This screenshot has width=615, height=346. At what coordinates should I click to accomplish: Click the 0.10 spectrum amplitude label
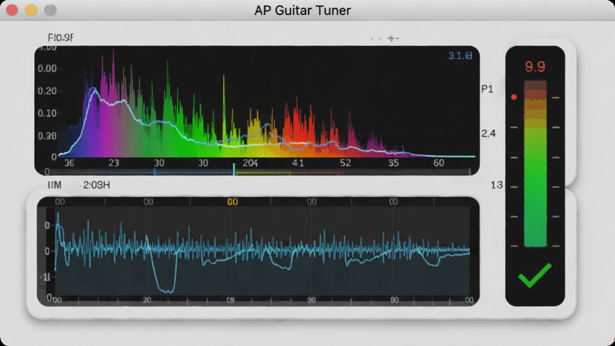point(47,114)
